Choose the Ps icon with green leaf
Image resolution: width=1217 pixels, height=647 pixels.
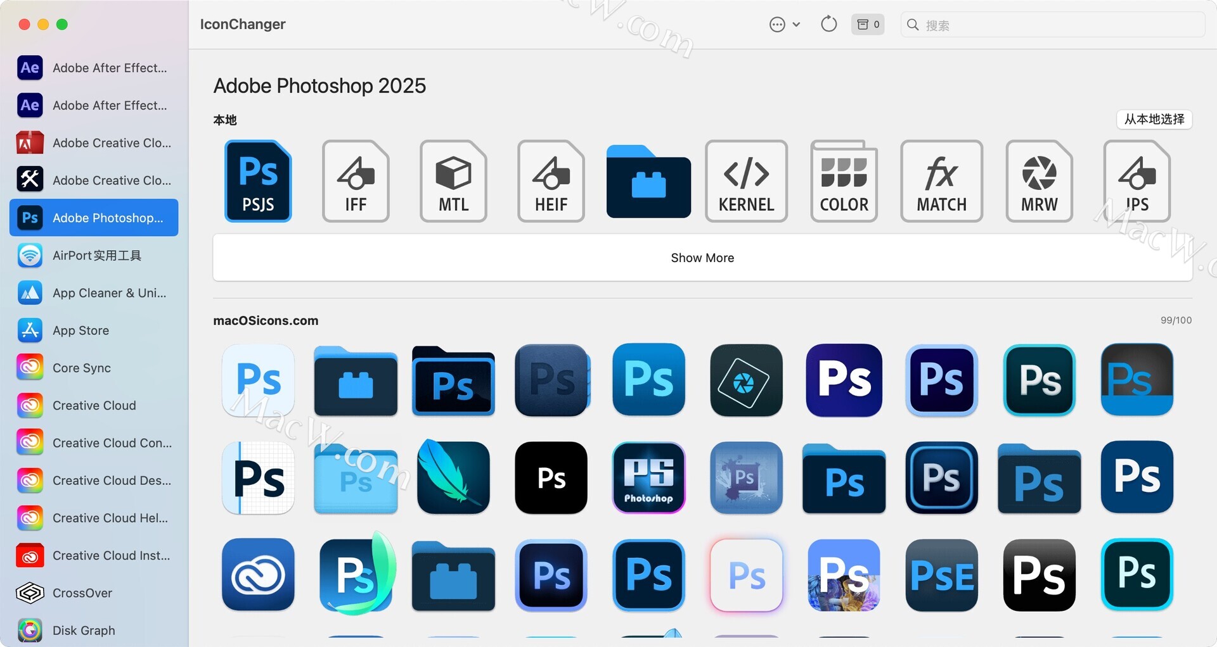357,574
